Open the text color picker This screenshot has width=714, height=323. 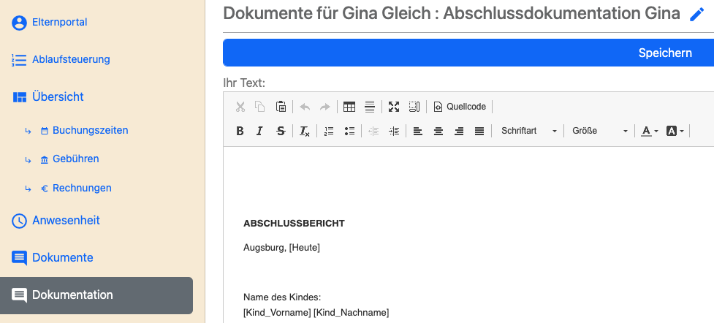[649, 131]
